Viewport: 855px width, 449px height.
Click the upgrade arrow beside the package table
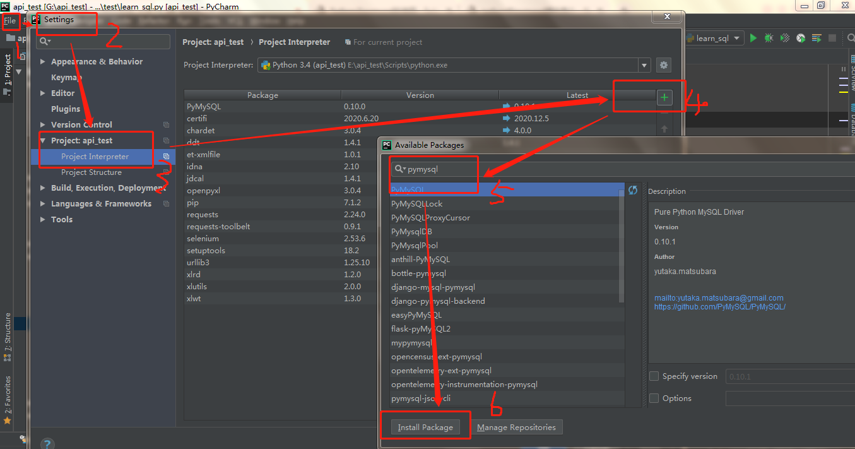tap(664, 129)
